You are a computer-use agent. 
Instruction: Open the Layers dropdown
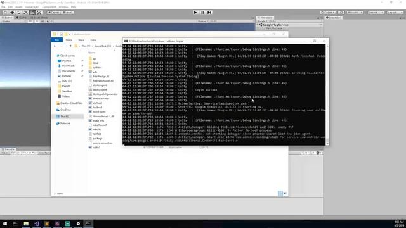point(376,13)
